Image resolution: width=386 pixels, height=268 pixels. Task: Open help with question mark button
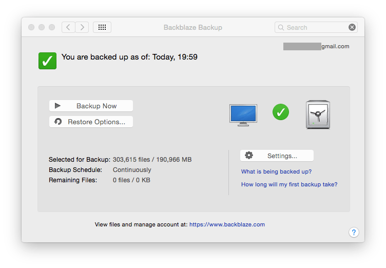point(354,233)
